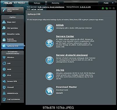Open the WAN menu item

(x=13, y=69)
